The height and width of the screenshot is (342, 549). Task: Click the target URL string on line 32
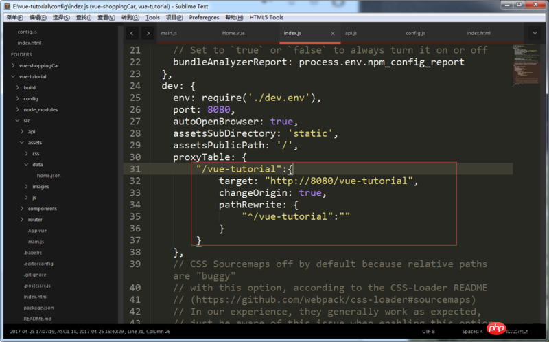[x=338, y=181]
